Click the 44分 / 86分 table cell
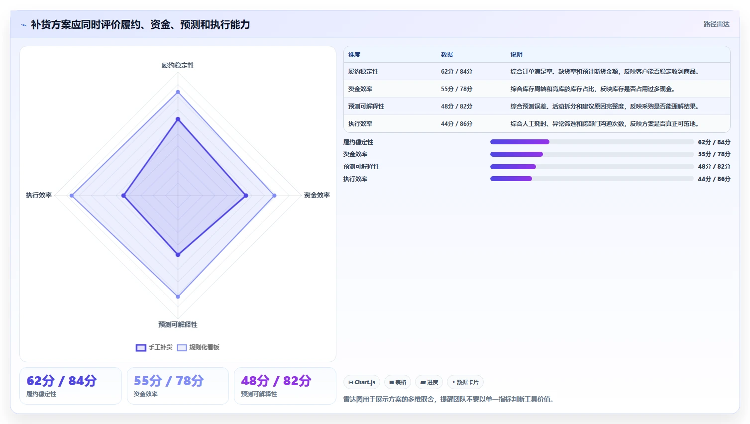The image size is (750, 424). pos(456,124)
